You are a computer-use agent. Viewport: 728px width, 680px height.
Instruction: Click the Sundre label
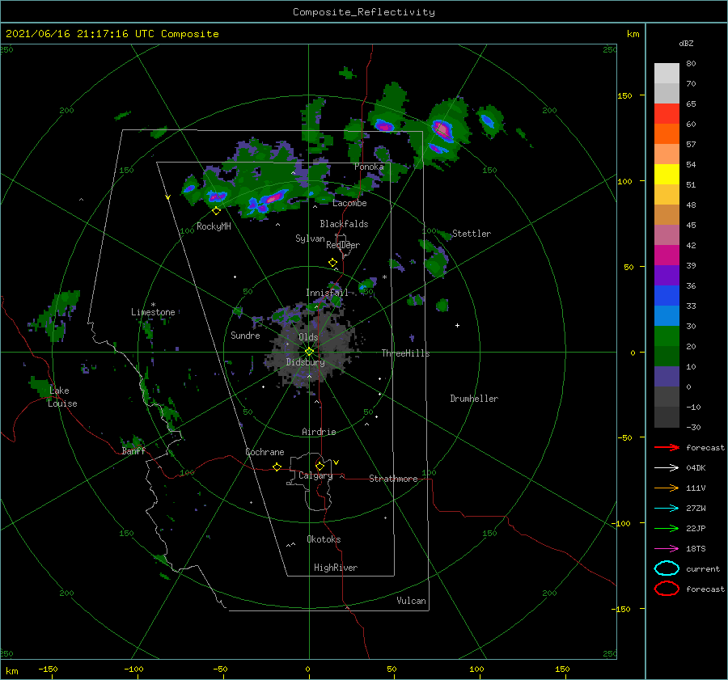[245, 335]
